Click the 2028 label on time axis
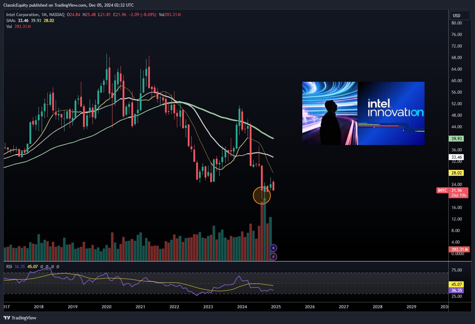The height and width of the screenshot is (324, 475). coord(378,307)
